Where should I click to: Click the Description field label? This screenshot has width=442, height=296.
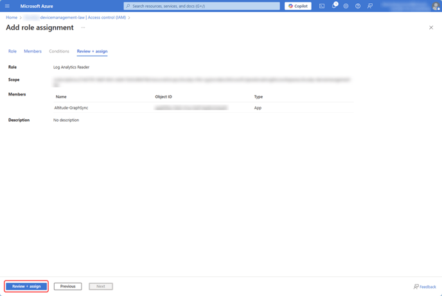19,120
